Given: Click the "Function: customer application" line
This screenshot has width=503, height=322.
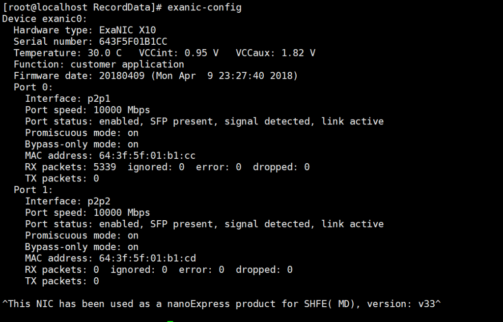Looking at the screenshot, I should tap(99, 64).
